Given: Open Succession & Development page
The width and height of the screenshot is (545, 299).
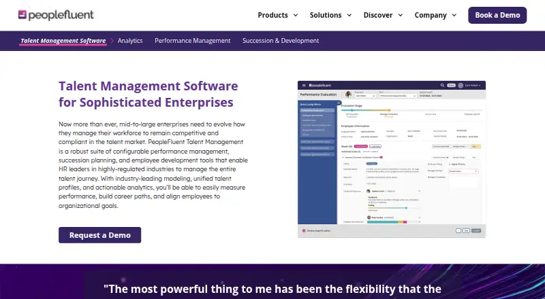Looking at the screenshot, I should point(281,41).
